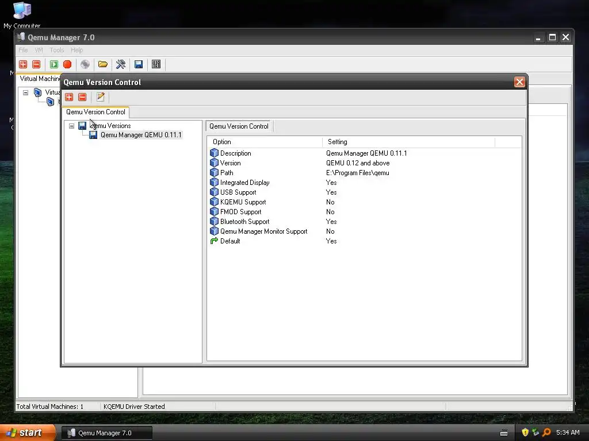Open the File menu

[23, 50]
